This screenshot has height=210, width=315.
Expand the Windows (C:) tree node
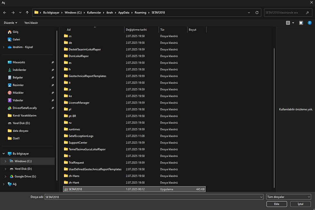click(x=5, y=162)
